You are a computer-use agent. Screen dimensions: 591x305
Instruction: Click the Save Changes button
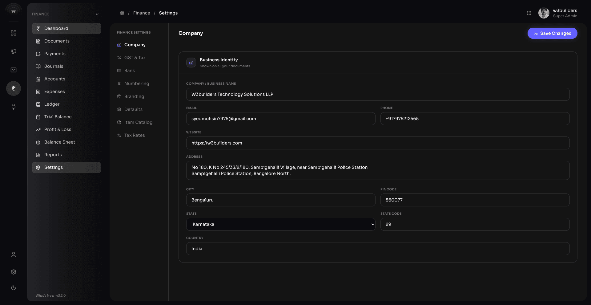(552, 33)
